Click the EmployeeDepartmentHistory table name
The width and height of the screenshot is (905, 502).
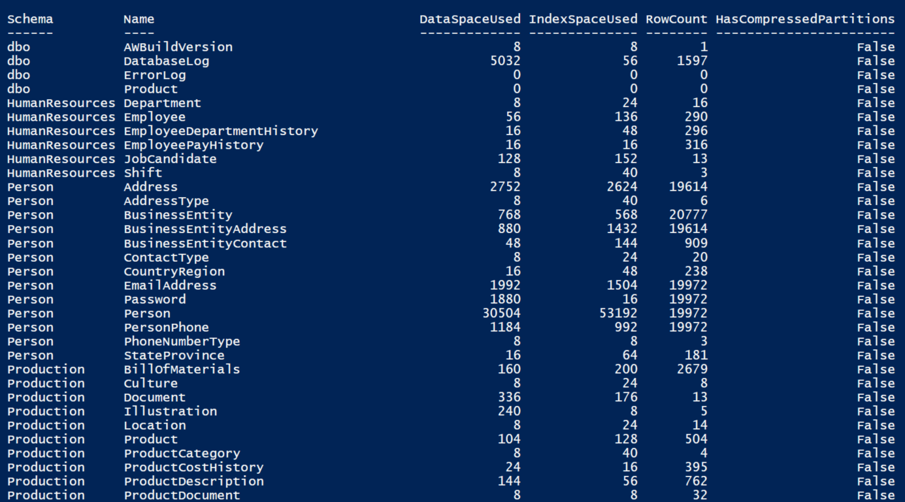coord(221,131)
